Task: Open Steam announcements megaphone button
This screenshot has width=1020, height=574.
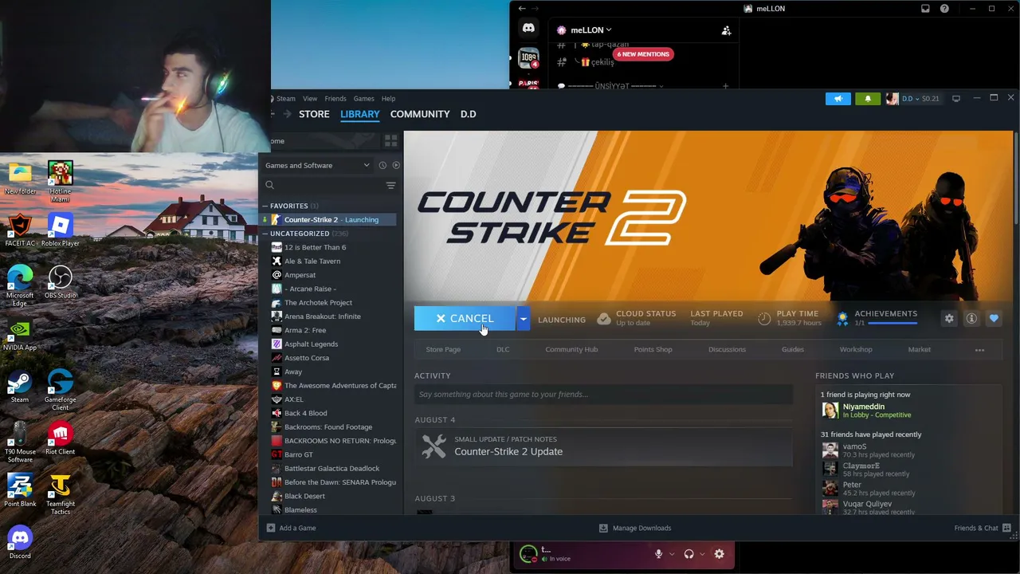Action: click(x=838, y=99)
